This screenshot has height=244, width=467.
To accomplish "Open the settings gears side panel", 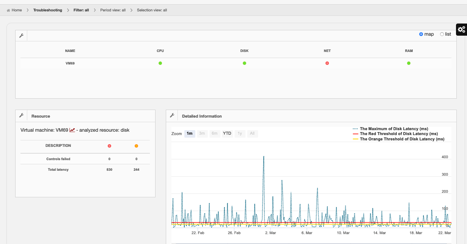I will (x=461, y=29).
